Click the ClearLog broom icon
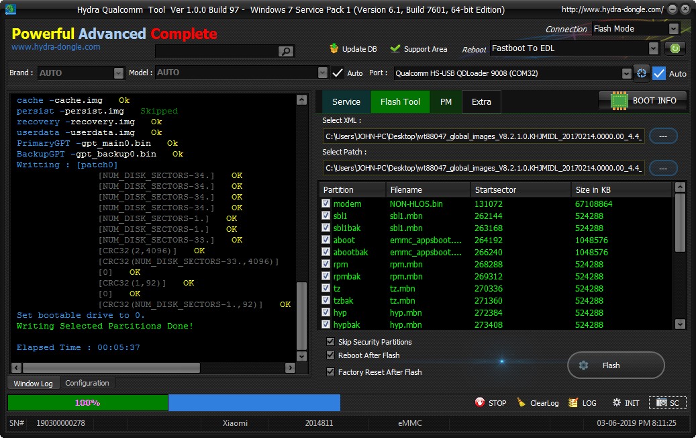The image size is (696, 438). coord(521,402)
